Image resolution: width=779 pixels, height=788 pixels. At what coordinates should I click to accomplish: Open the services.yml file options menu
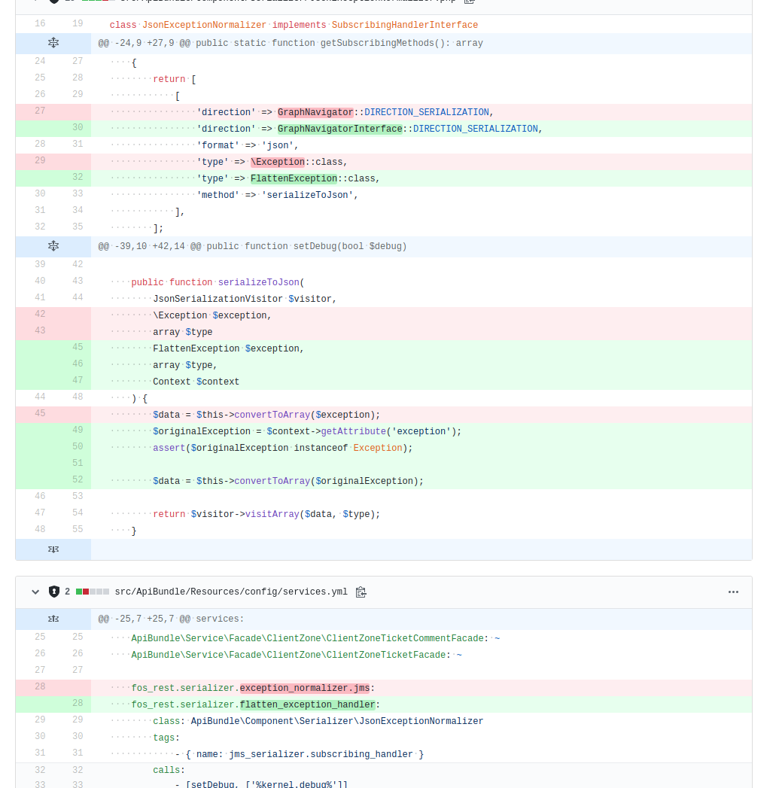[733, 592]
